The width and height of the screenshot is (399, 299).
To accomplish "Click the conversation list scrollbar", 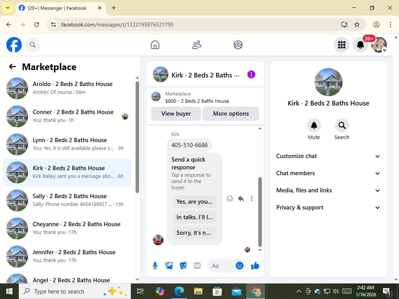I will click(x=138, y=137).
